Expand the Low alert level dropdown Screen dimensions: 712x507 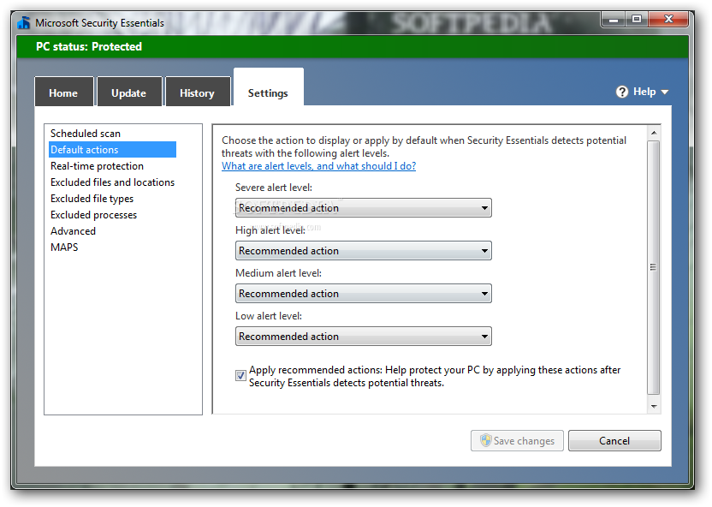point(363,337)
